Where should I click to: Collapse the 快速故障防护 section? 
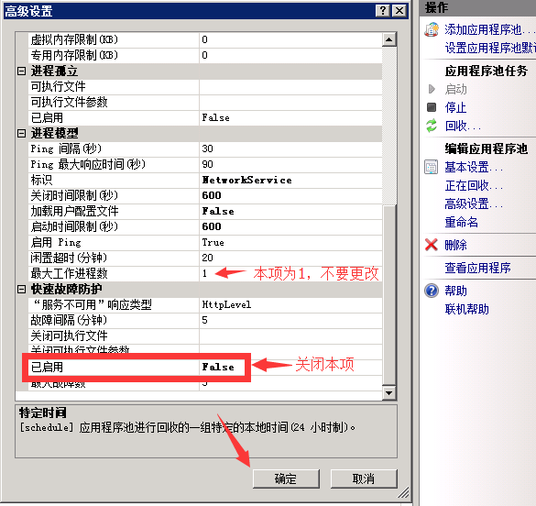[22, 290]
